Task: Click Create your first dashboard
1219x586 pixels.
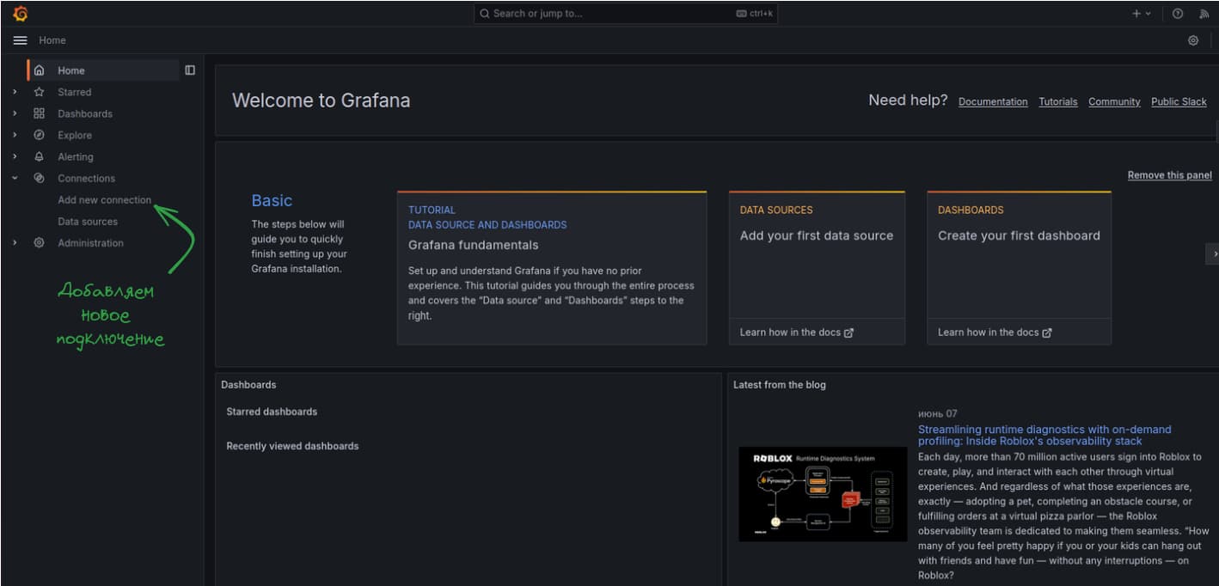Action: coord(1019,235)
